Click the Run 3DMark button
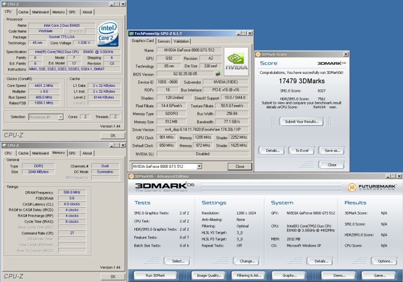This screenshot has width=403, height=282. tap(155, 275)
